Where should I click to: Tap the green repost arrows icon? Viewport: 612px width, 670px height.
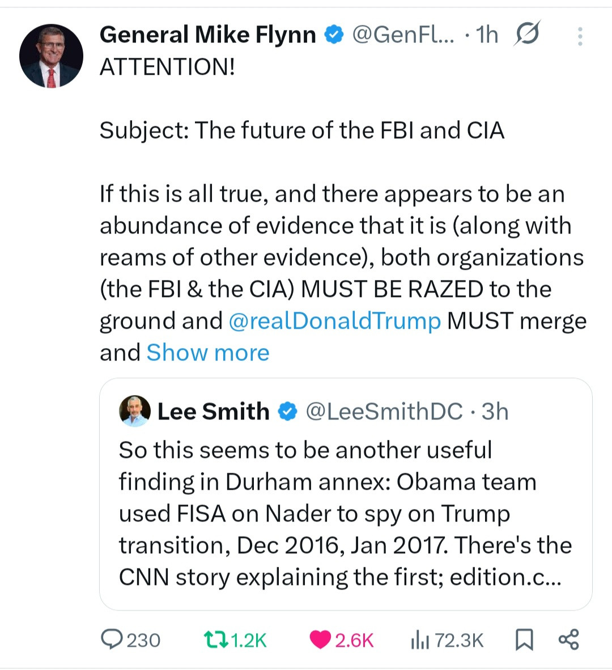215,639
